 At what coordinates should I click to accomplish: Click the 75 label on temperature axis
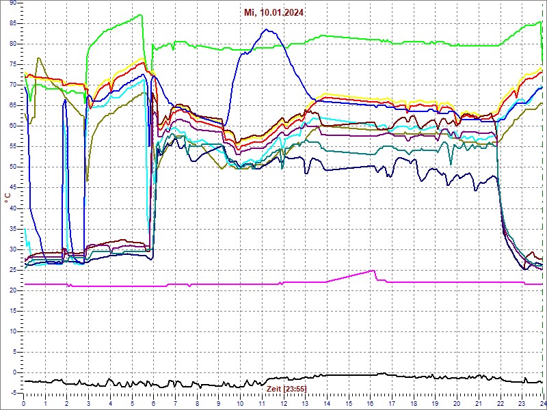coord(13,64)
